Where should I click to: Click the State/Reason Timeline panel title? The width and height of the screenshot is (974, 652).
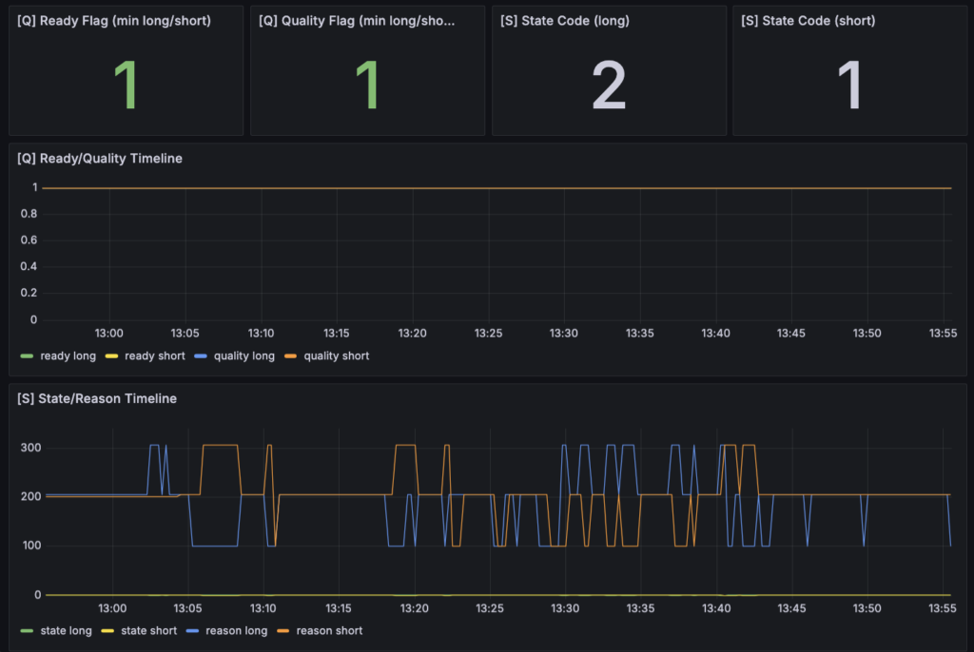tap(97, 398)
